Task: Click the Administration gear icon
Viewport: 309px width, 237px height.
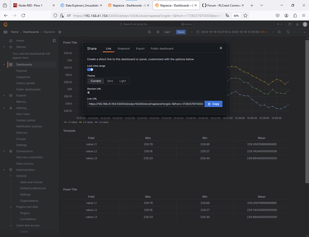Action: coord(11,169)
